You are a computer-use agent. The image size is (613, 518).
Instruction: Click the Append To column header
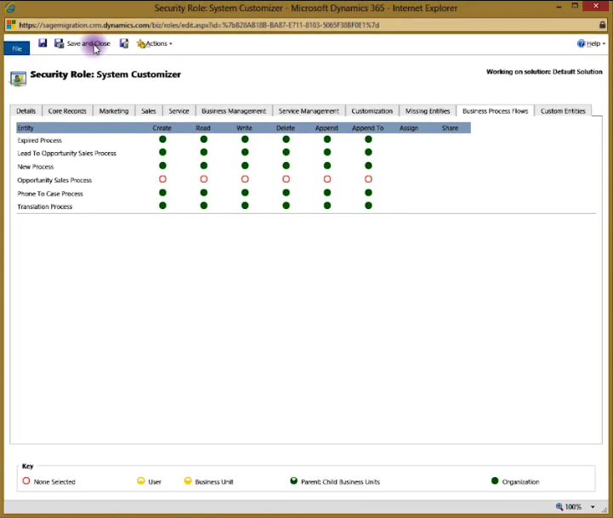(x=367, y=128)
